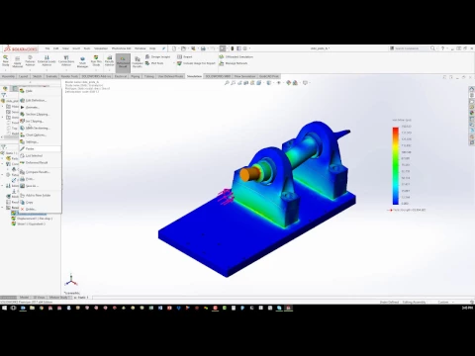Image resolution: width=475 pixels, height=356 pixels.
Task: Click the Section View icon in view toolbar
Action: (246, 83)
